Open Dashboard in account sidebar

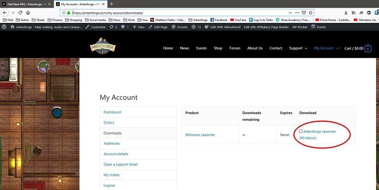[x=112, y=112]
